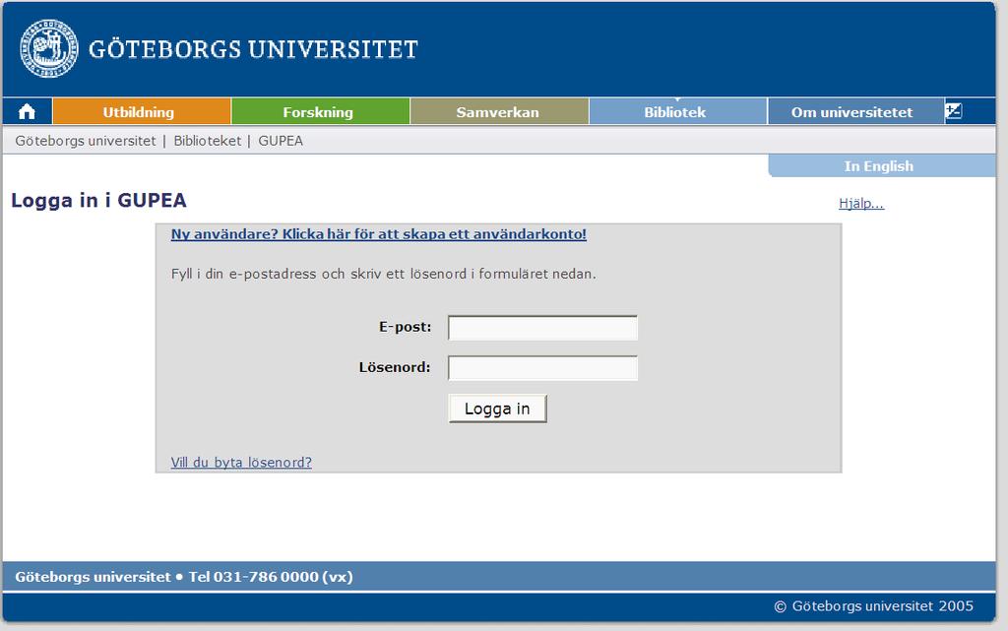Click Biblioteket breadcrumb link
The image size is (1008, 631).
(207, 141)
